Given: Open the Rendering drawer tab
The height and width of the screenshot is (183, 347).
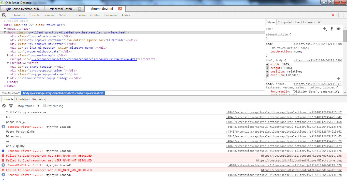Looking at the screenshot, I should (39, 99).
